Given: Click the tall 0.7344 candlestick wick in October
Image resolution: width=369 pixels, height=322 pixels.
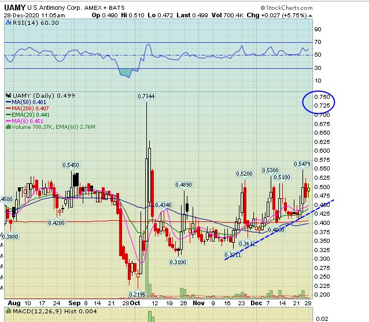Looking at the screenshot, I should coord(146,131).
